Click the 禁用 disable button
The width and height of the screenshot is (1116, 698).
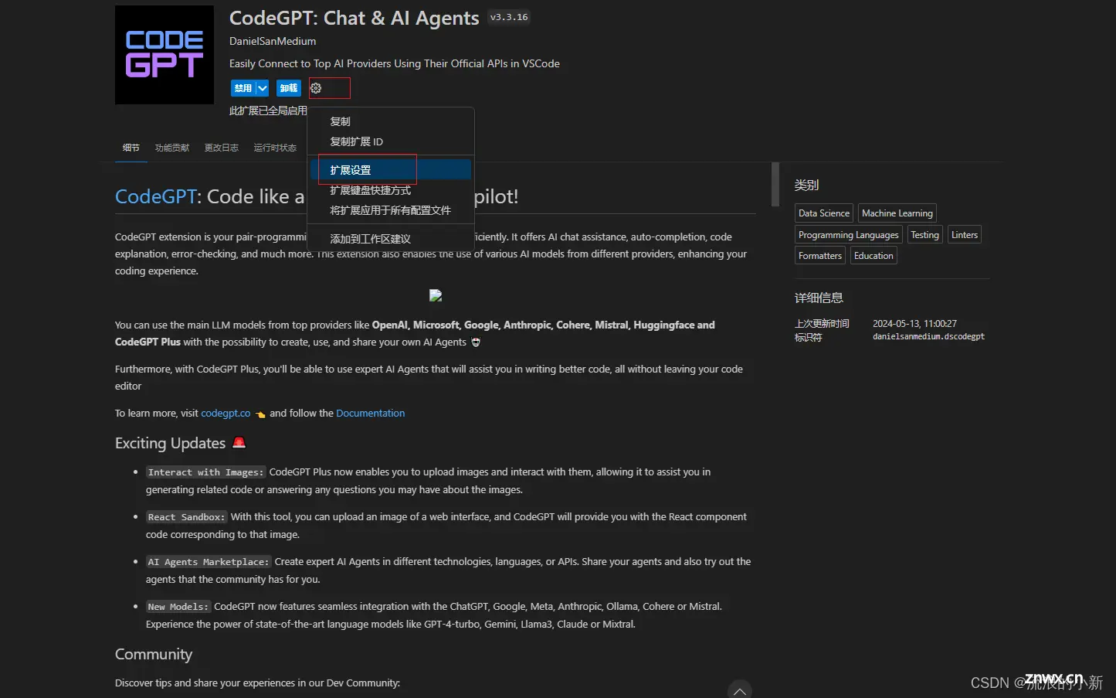tap(243, 88)
